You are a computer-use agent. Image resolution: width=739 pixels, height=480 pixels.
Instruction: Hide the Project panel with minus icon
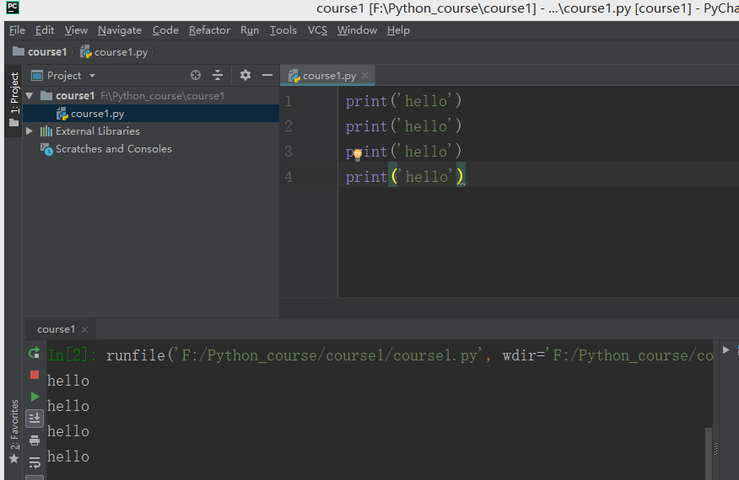coord(267,75)
